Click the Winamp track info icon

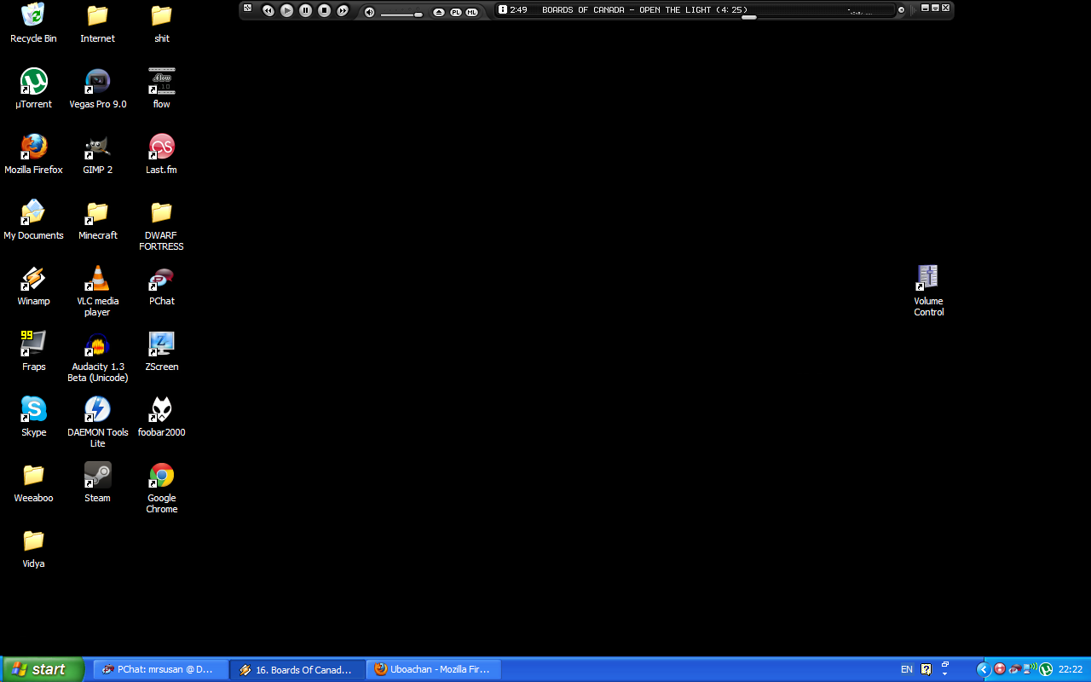[503, 9]
